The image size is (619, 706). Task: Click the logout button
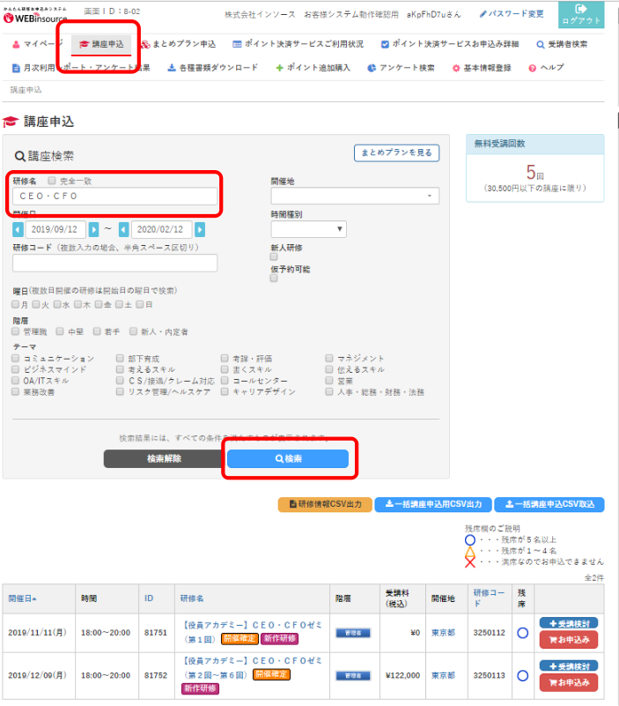[581, 15]
